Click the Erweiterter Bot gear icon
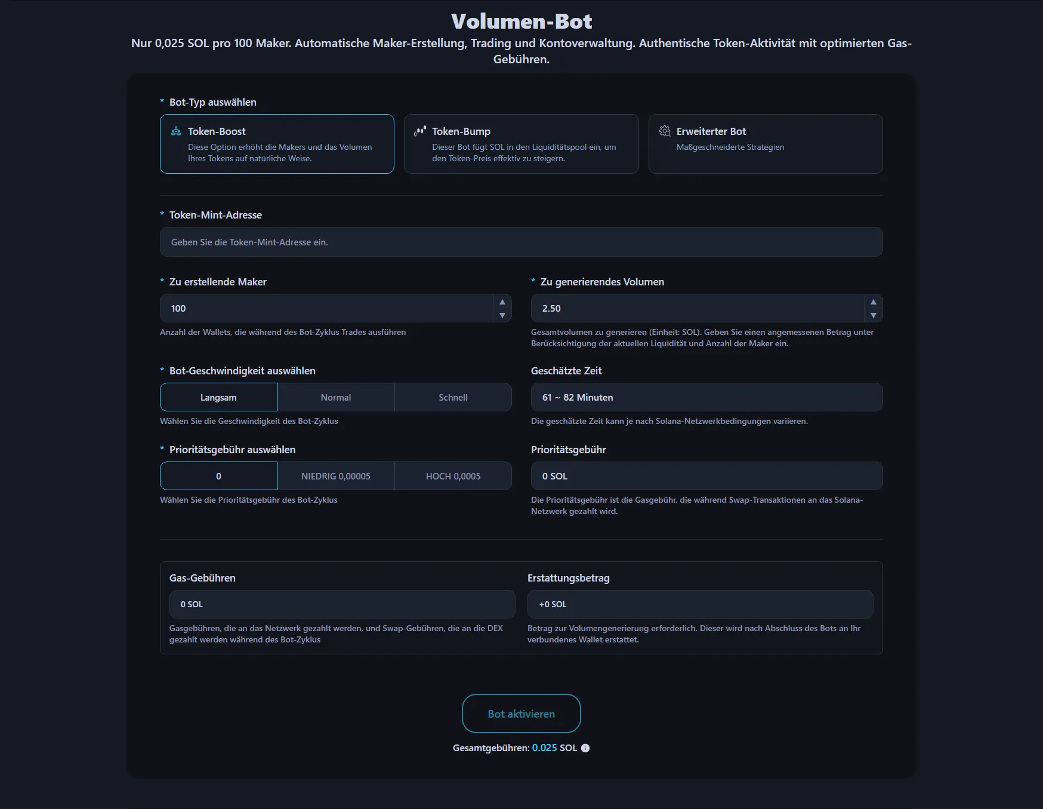The height and width of the screenshot is (809, 1043). 665,131
